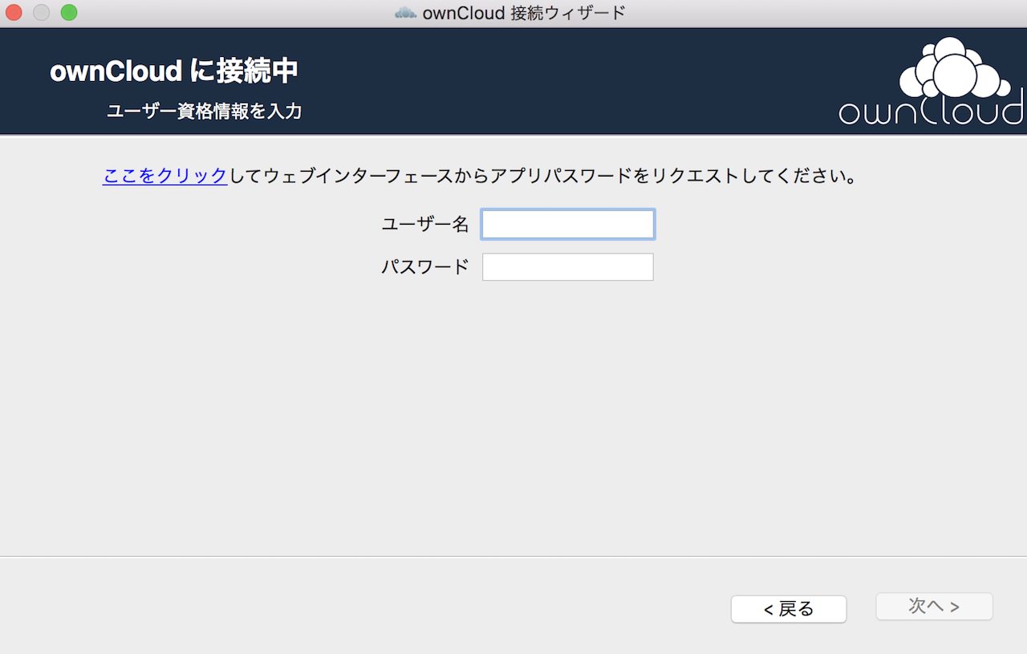Viewport: 1027px width, 654px height.
Task: Click the ここをクリック link for app password
Action: click(x=165, y=176)
